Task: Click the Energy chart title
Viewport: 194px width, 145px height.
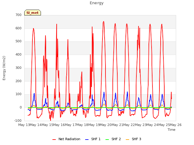Action: pos(97,3)
